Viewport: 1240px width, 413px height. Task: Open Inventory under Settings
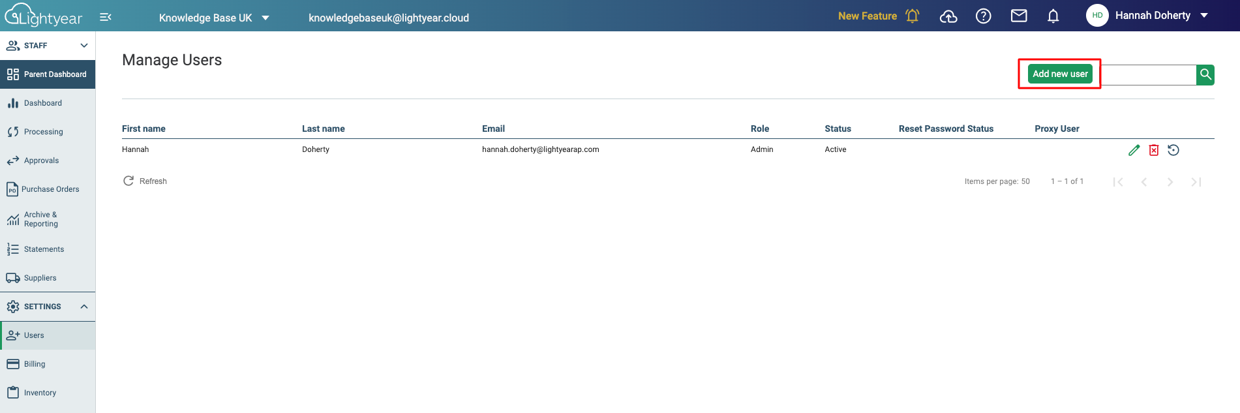(48, 393)
